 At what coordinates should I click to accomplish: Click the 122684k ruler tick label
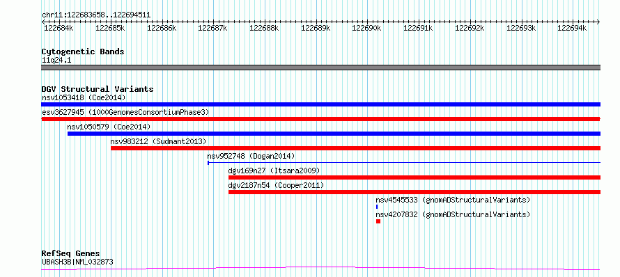pyautogui.click(x=59, y=28)
